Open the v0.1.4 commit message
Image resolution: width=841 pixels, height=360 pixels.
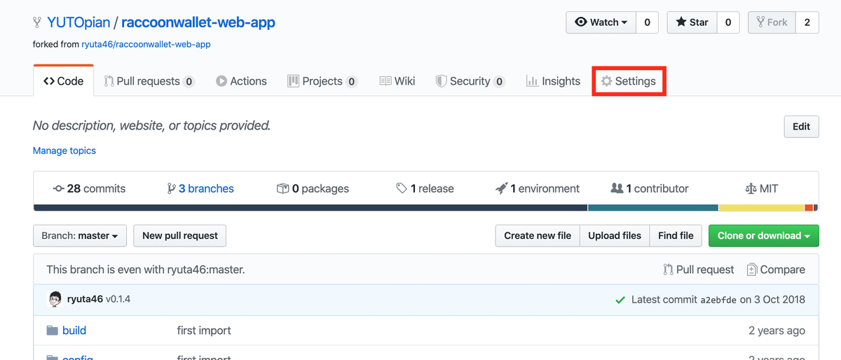118,299
